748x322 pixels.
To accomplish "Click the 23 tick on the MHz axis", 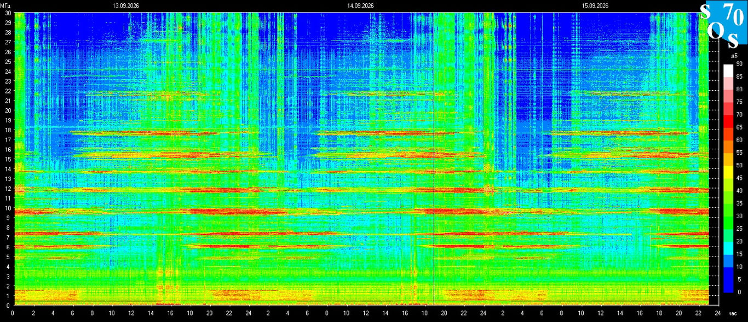I will click(8, 81).
